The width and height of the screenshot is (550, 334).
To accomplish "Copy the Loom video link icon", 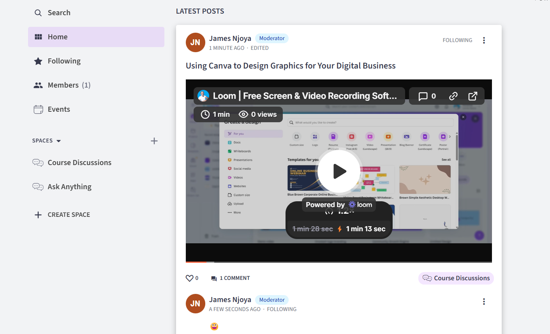I will tap(453, 96).
